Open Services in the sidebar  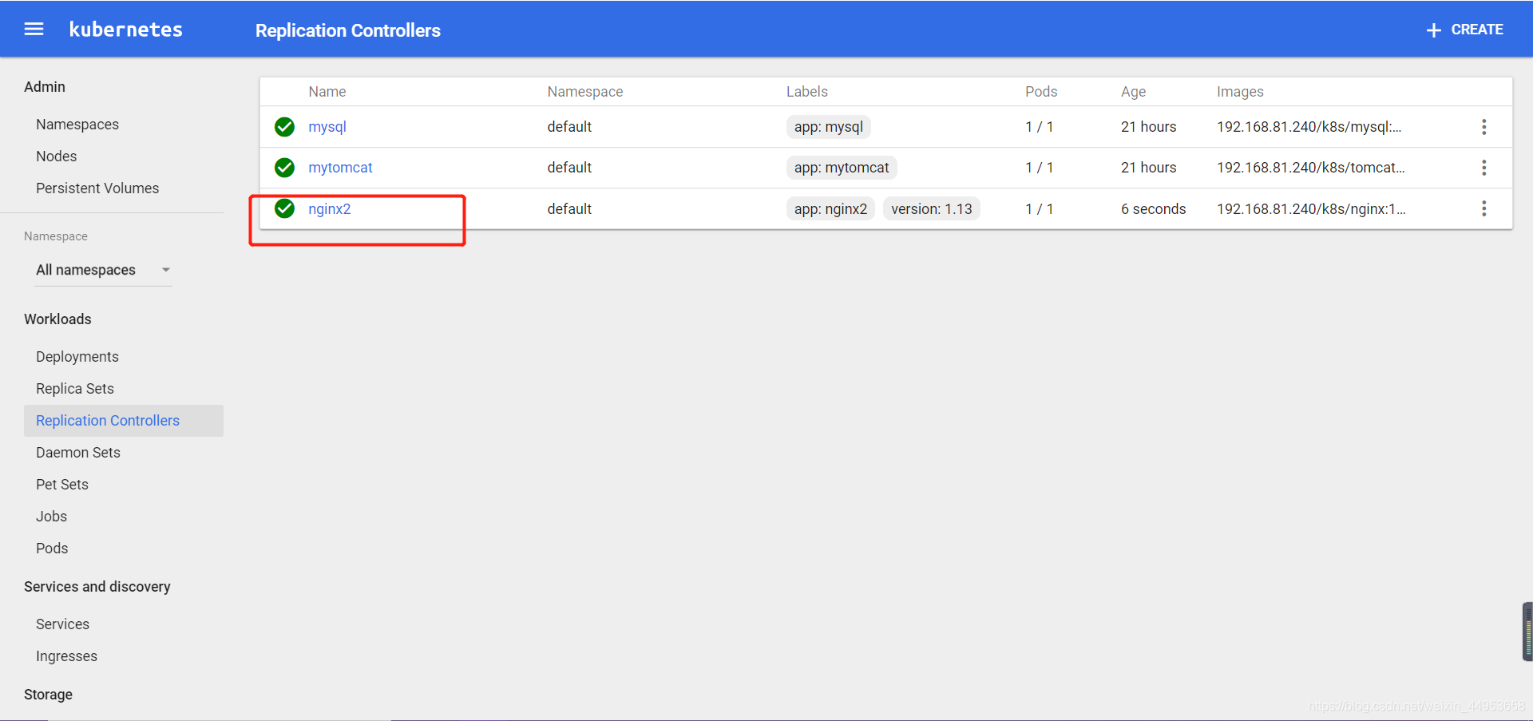pos(62,624)
